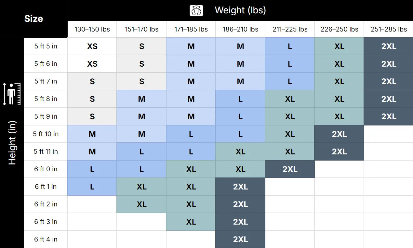Screen dimensions: 413x248
Task: Select the 130–150 lbs column header
Action: [x=92, y=29]
